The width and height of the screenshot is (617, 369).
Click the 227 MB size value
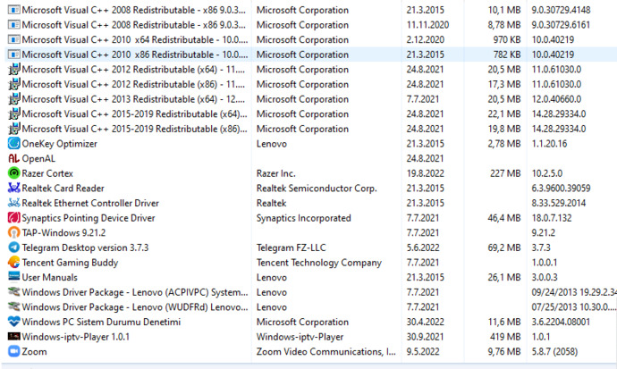[505, 173]
